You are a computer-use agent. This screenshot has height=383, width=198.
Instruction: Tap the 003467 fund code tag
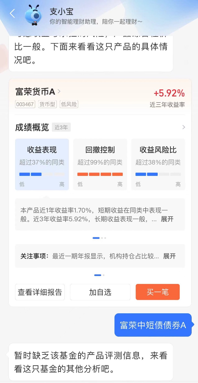[25, 104]
